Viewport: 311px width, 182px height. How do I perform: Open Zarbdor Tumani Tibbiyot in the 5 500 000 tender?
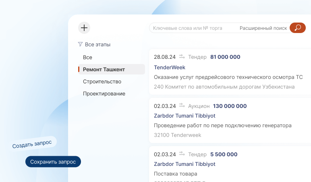(x=185, y=164)
